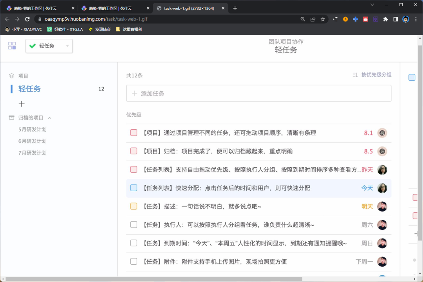Click the green checkmark beside 轻任务

tap(33, 45)
